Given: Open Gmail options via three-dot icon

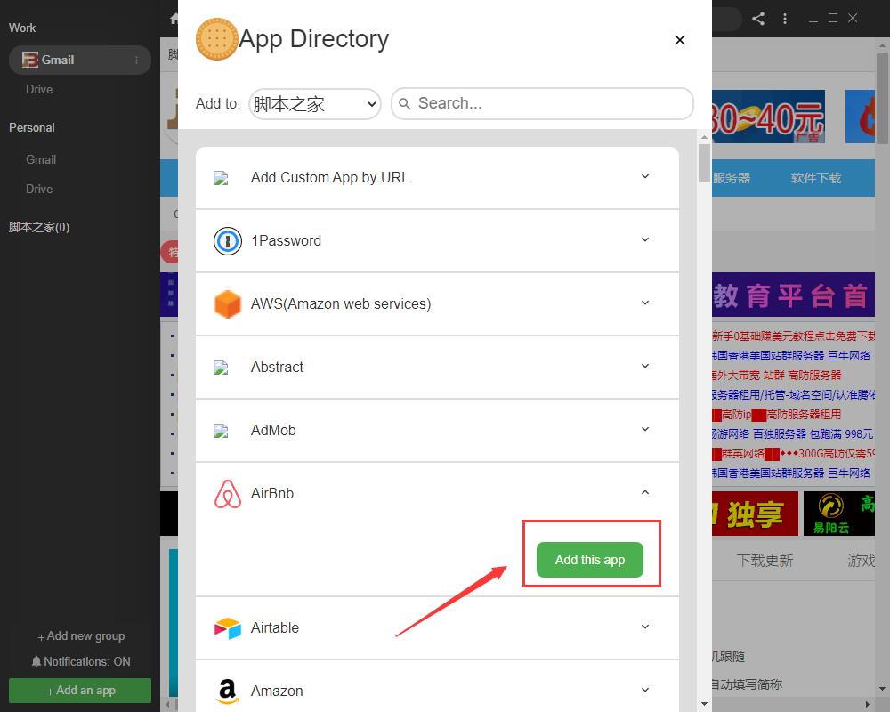Looking at the screenshot, I should click(x=136, y=61).
